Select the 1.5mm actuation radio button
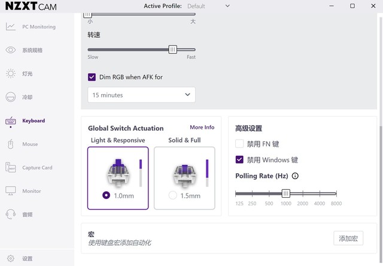The height and width of the screenshot is (266, 383). 173,195
